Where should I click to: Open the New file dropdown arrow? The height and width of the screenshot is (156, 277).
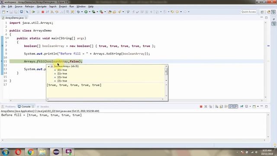coord(7,12)
